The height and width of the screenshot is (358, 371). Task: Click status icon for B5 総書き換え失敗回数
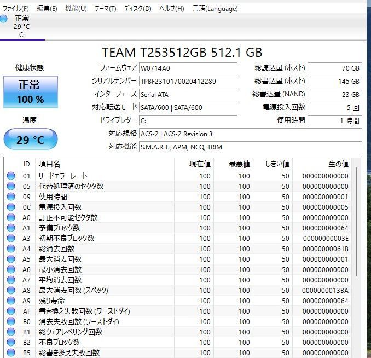click(11, 353)
